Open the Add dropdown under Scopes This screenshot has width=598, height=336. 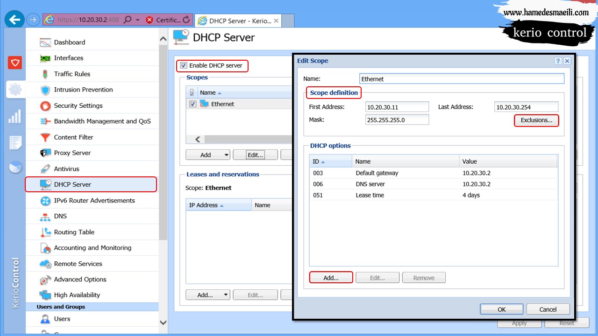[208, 155]
